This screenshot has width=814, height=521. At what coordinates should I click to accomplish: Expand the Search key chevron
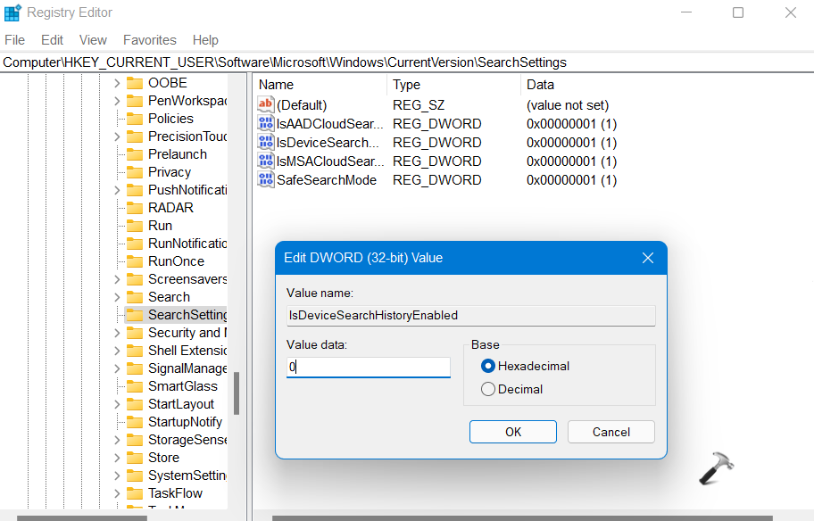pos(117,297)
